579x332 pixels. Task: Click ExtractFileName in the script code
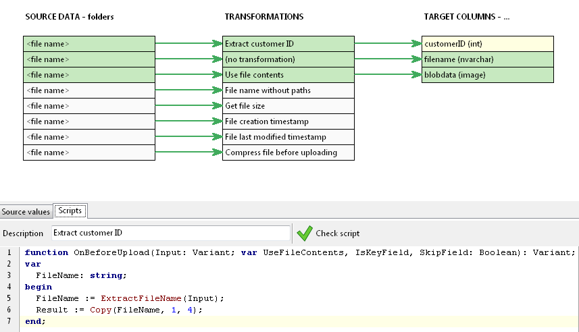143,298
